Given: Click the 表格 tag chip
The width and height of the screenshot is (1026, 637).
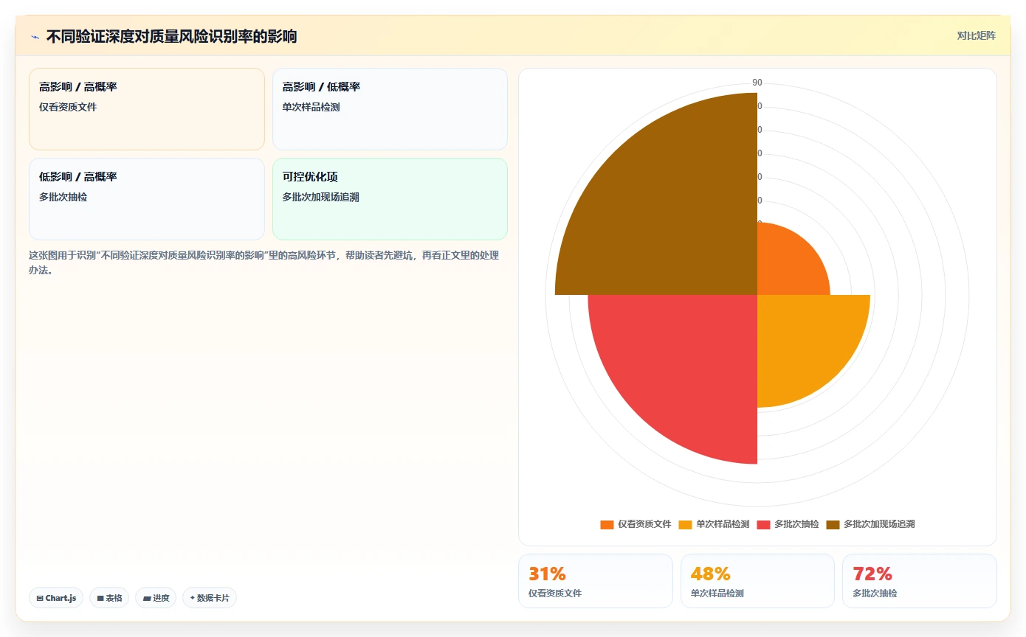Looking at the screenshot, I should [110, 598].
